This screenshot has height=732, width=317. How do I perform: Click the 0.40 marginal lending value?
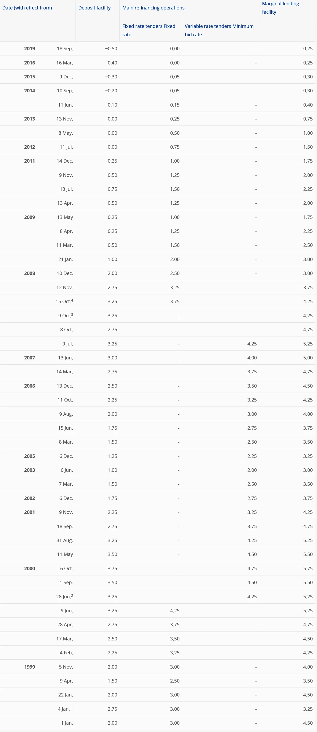click(x=308, y=105)
